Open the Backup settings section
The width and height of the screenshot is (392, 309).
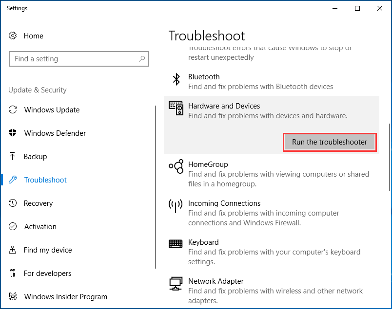pyautogui.click(x=36, y=157)
